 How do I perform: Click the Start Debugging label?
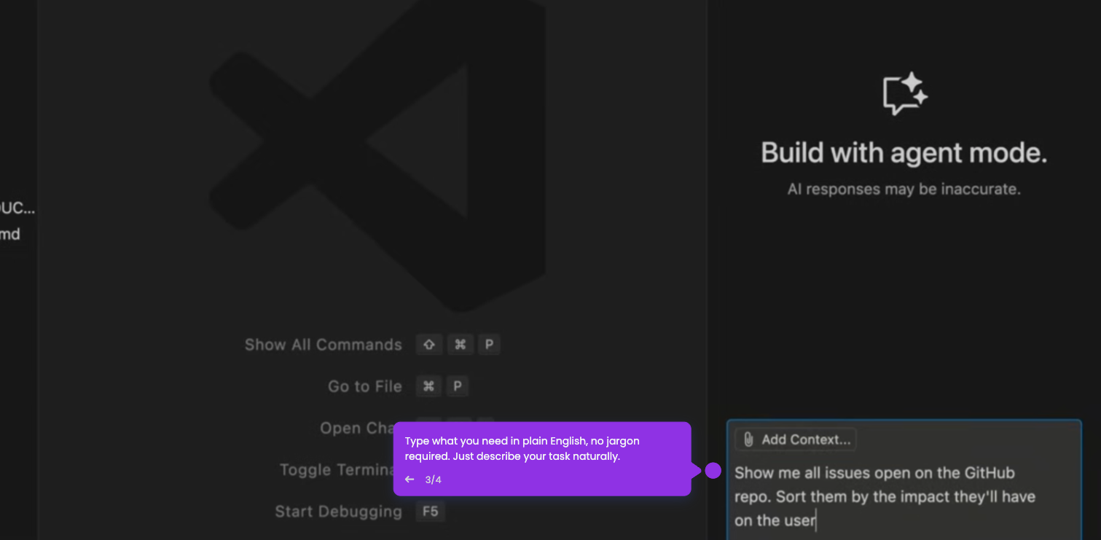pos(339,512)
